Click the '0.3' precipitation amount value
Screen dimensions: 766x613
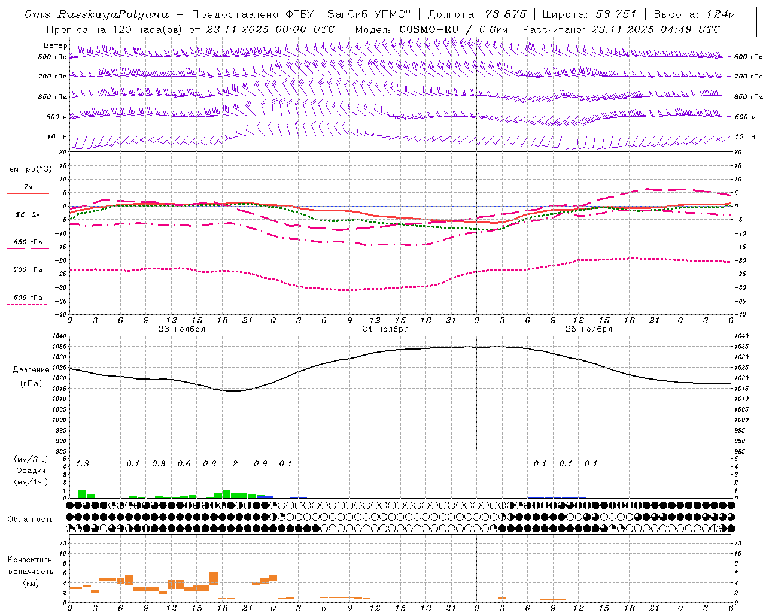pyautogui.click(x=159, y=463)
